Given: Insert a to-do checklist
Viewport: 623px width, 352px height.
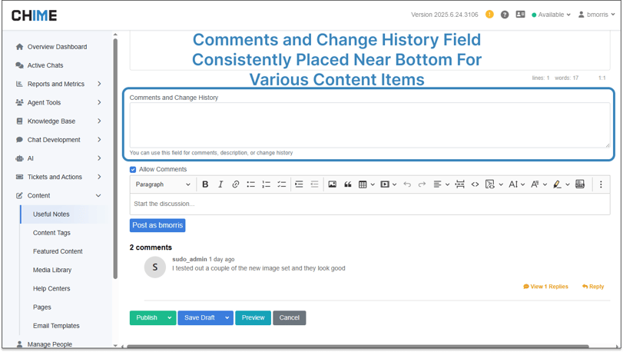Looking at the screenshot, I should (282, 184).
